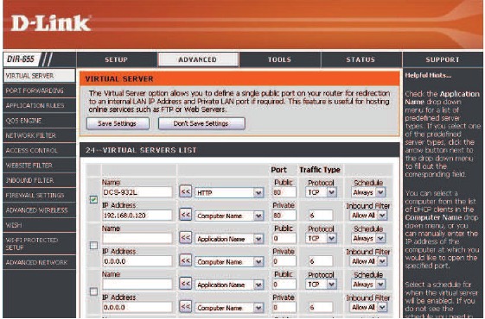The height and width of the screenshot is (319, 485).
Task: Open the SUPPORT tab
Action: click(x=443, y=59)
